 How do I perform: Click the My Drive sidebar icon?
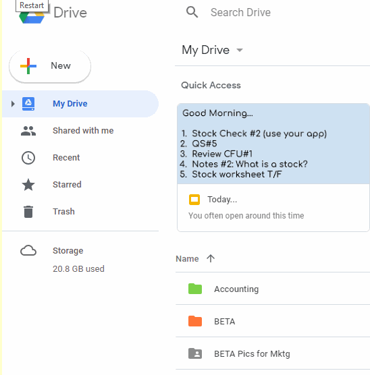pos(28,104)
